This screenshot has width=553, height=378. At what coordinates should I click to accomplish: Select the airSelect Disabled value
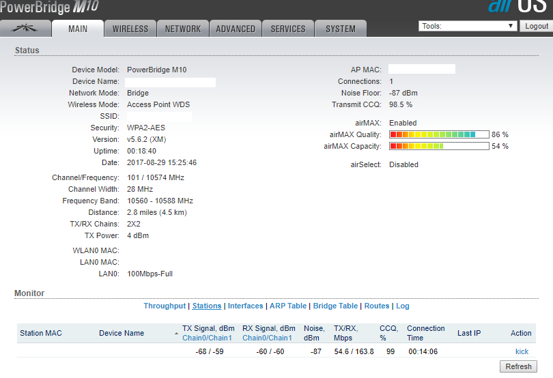(x=403, y=164)
